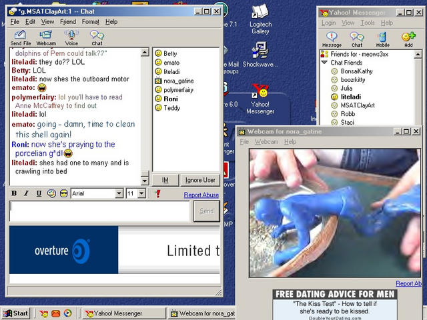Viewport: 427px width, 320px height.
Task: Click the Chat icon in chat window toolbar
Action: (97, 38)
